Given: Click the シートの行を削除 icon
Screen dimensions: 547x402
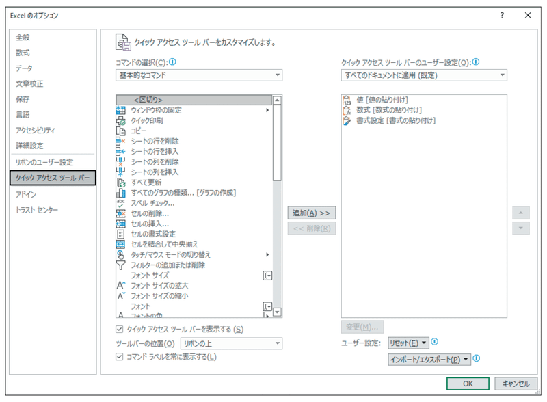Looking at the screenshot, I should tap(121, 142).
